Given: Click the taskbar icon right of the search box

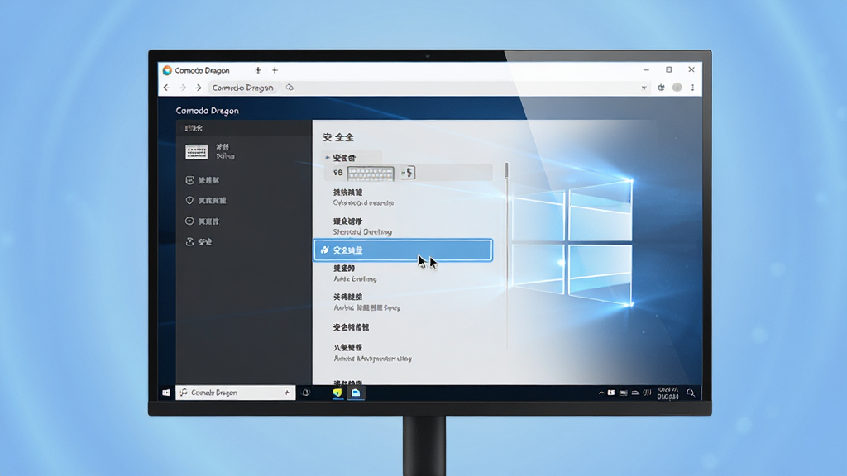Looking at the screenshot, I should 306,393.
